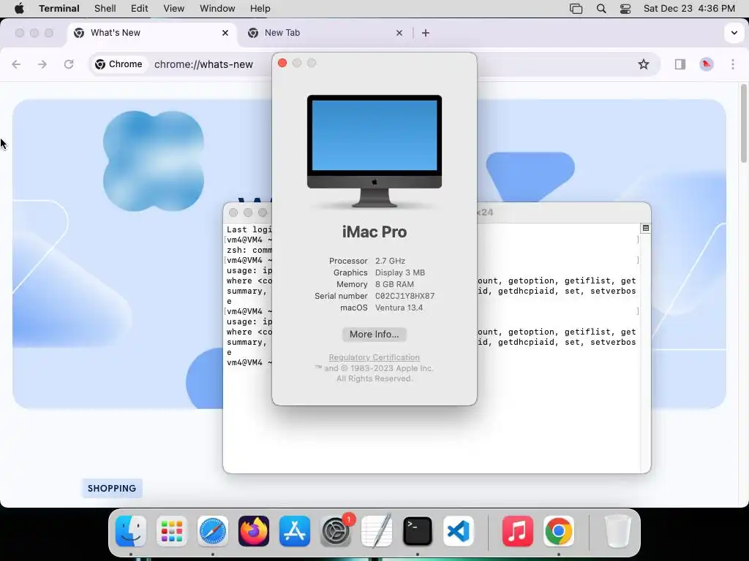Open Visual Studio Code from the Dock

(x=459, y=531)
